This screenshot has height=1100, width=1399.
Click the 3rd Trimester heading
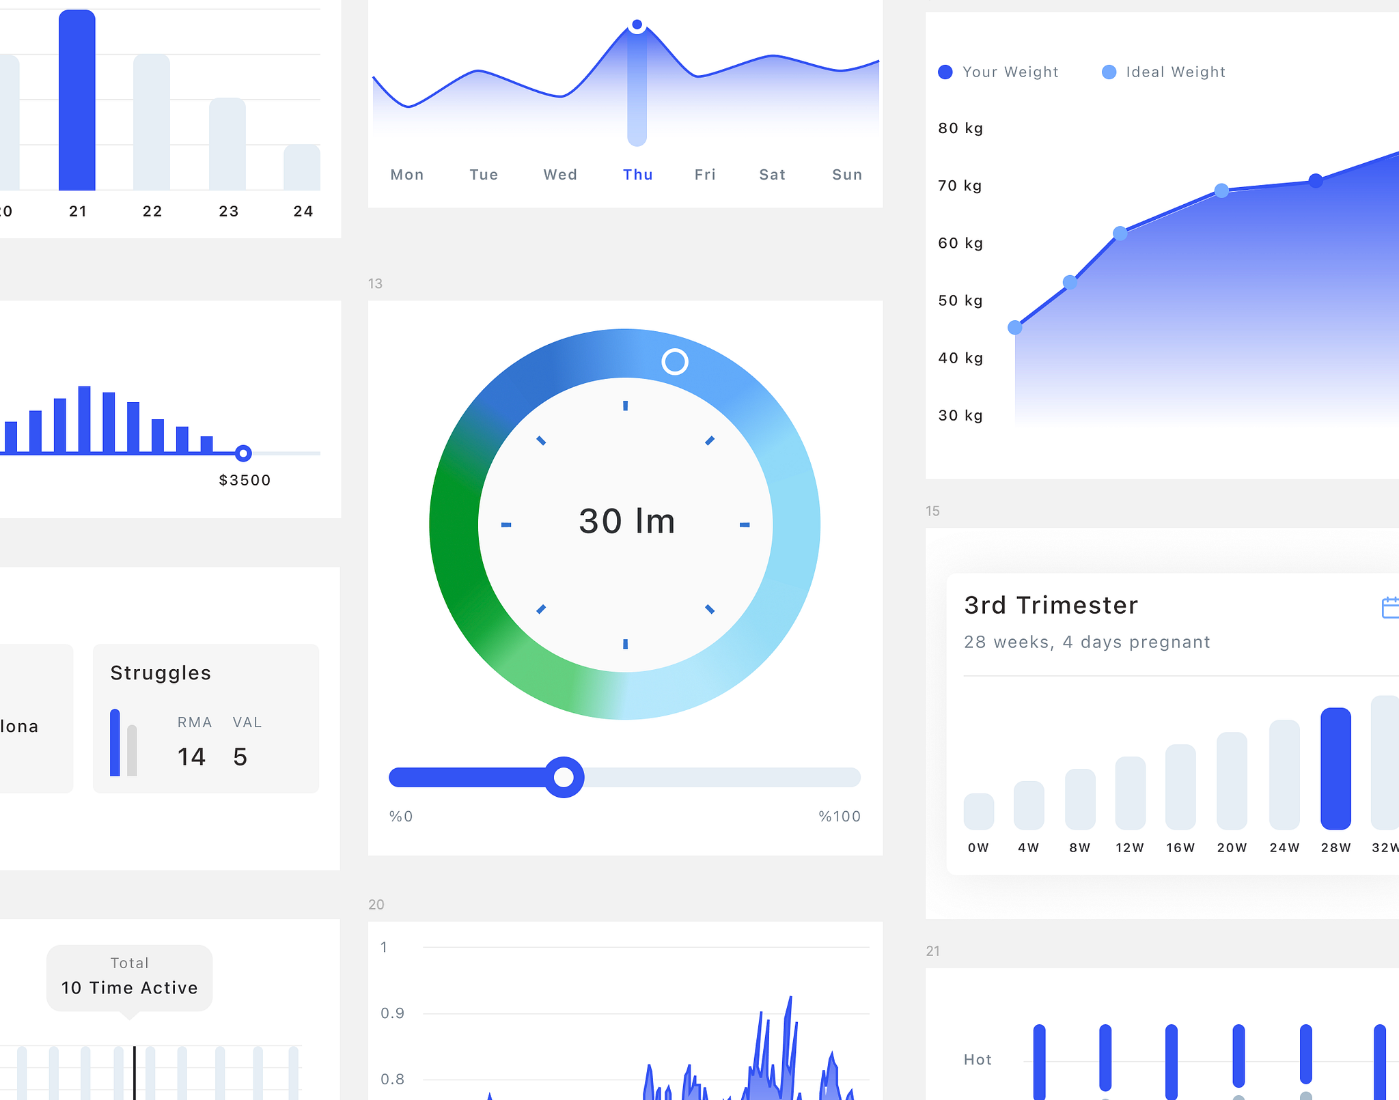[x=1050, y=604]
